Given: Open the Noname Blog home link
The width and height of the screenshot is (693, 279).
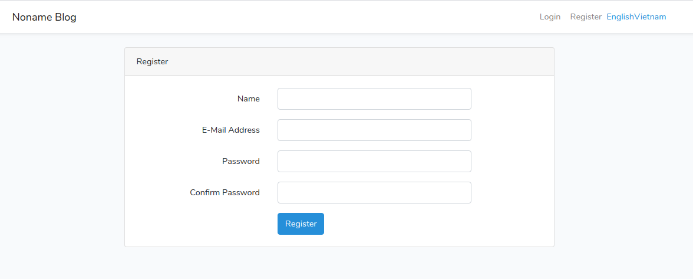Looking at the screenshot, I should pyautogui.click(x=44, y=17).
